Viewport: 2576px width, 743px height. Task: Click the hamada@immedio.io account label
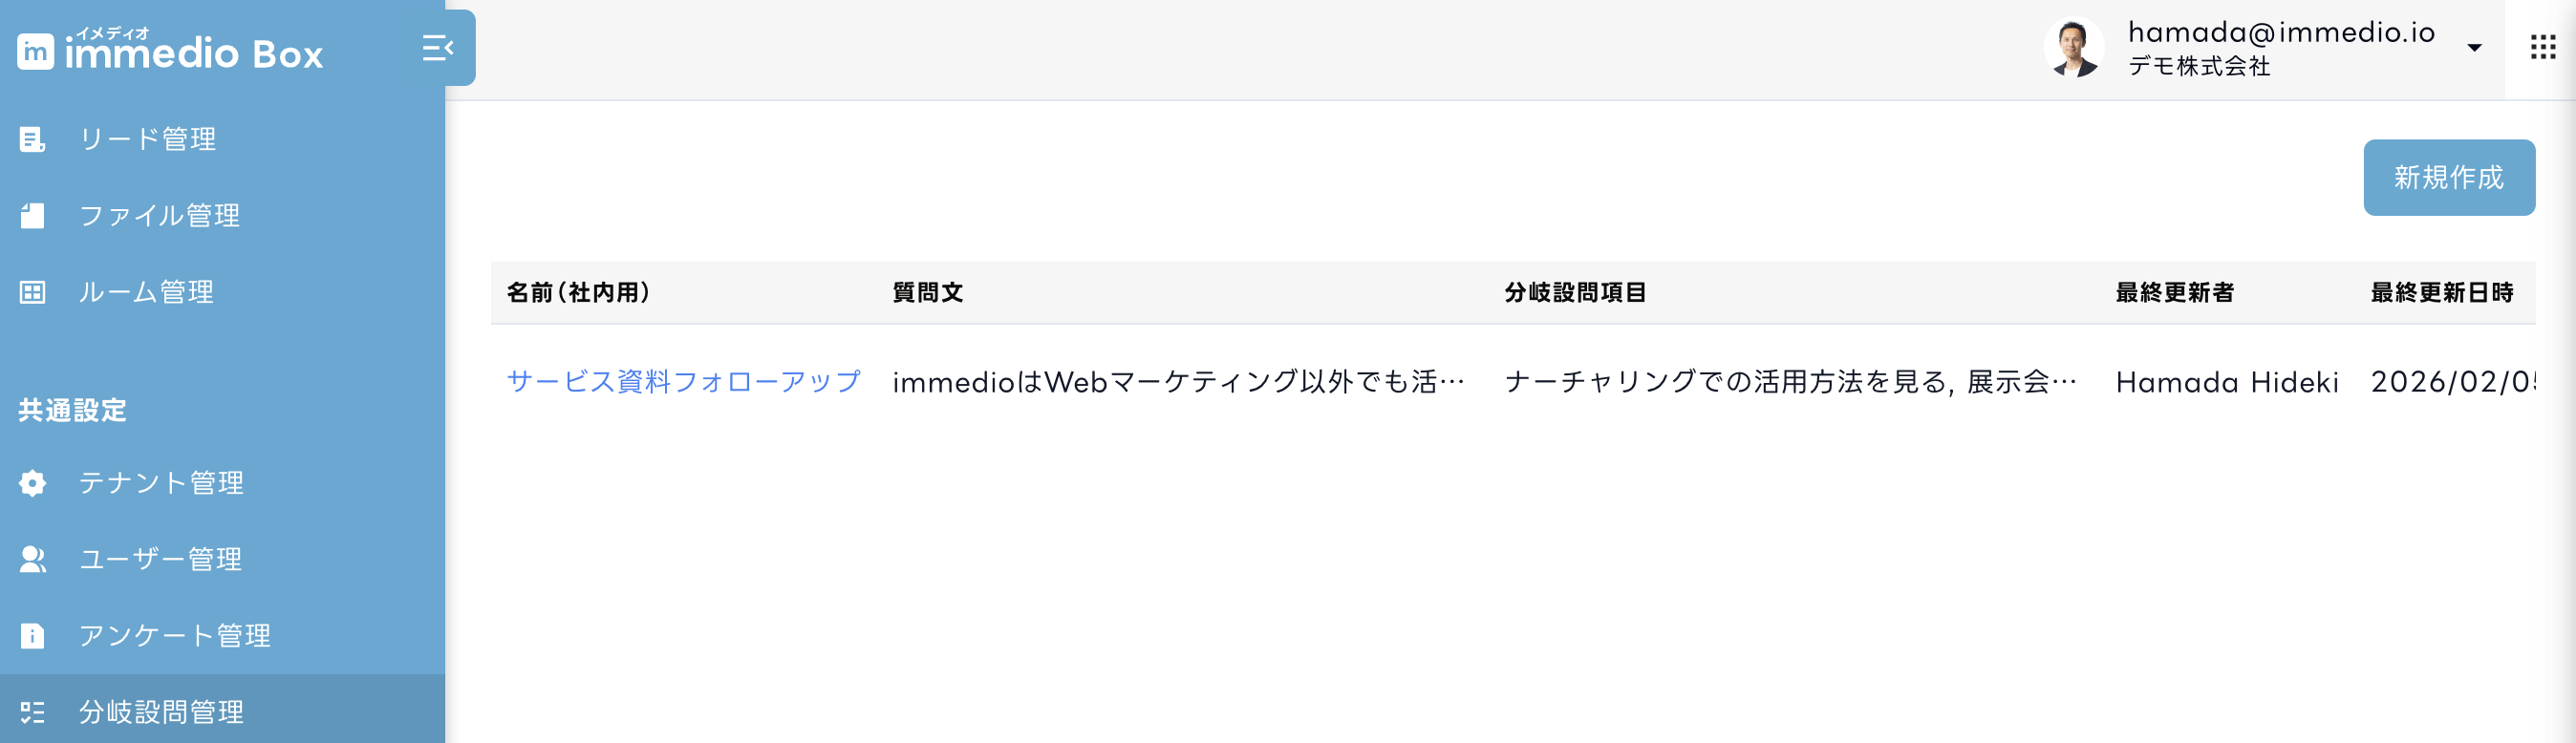click(x=2281, y=33)
